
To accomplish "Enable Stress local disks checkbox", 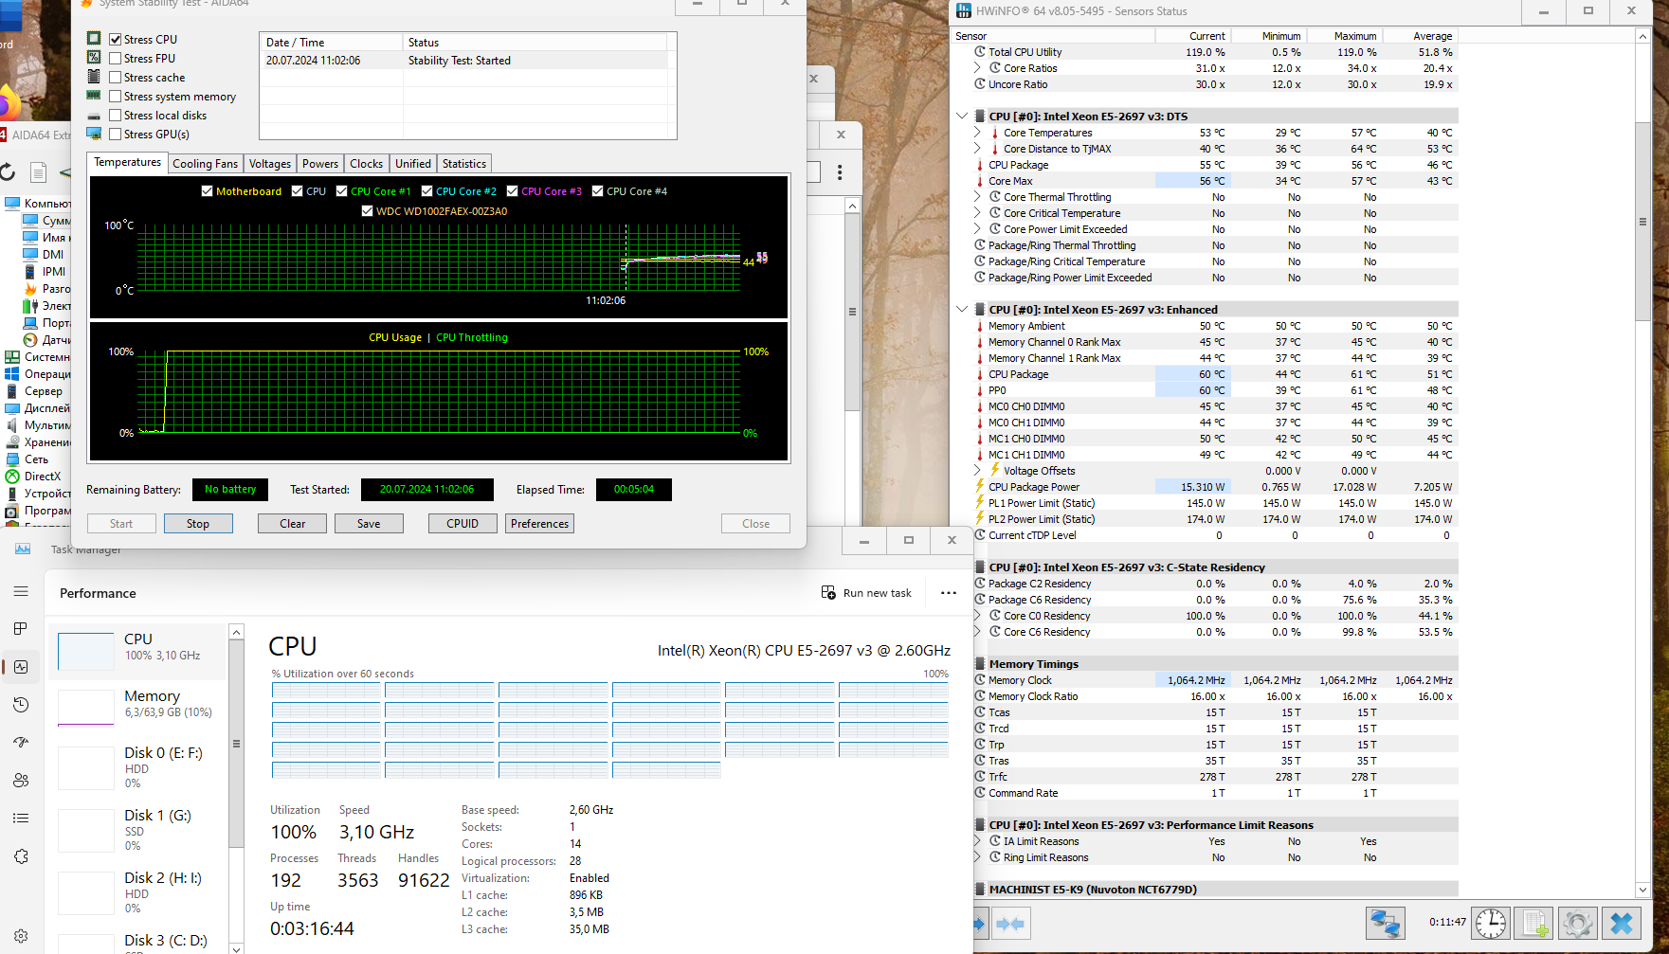I will click(x=115, y=116).
